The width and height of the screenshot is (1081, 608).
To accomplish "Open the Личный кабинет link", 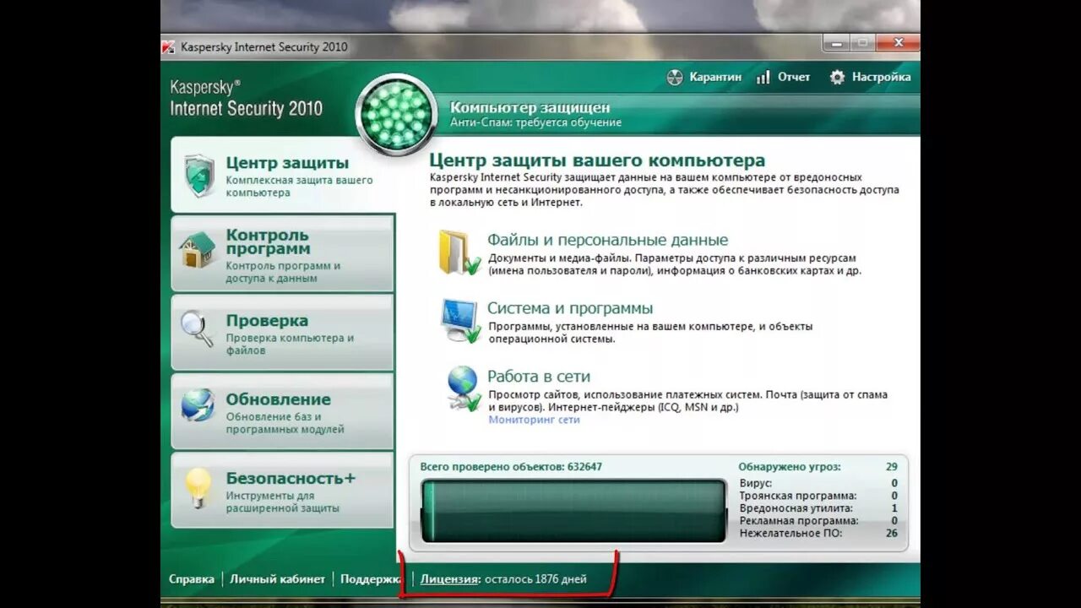I will pyautogui.click(x=277, y=579).
